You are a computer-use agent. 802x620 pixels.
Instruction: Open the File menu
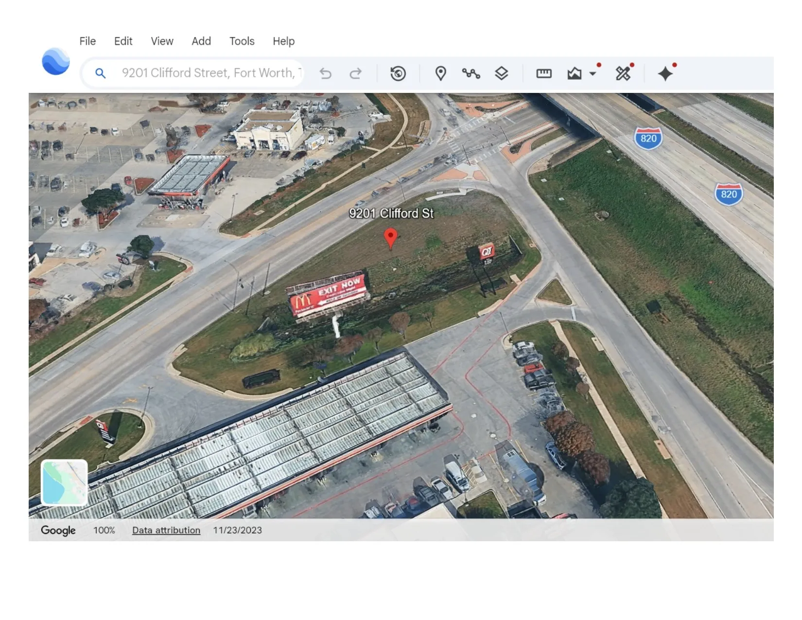[x=87, y=41]
